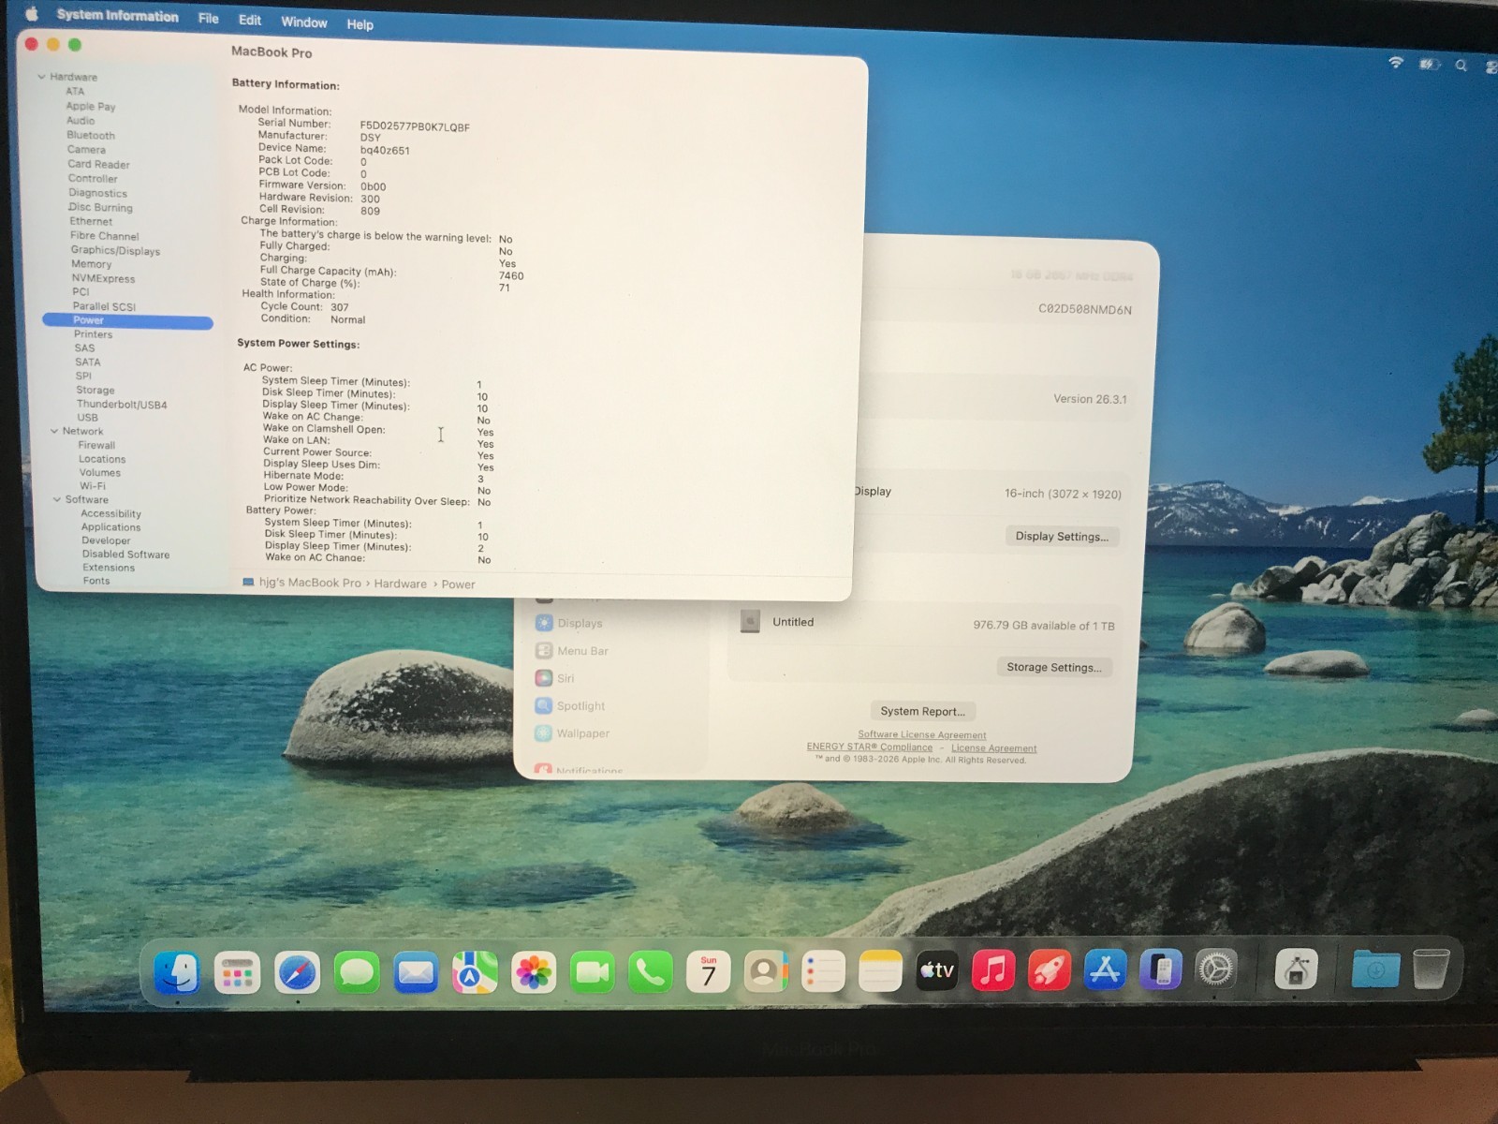This screenshot has height=1124, width=1498.
Task: Open the ENERGY STAR Compliance link
Action: click(x=870, y=747)
